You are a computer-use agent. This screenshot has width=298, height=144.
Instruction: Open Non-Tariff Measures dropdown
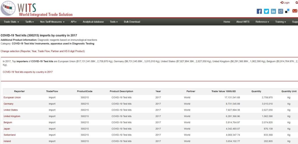[x=52, y=22]
